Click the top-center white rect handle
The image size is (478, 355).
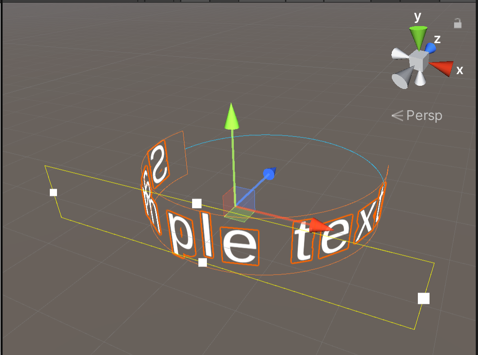(x=196, y=203)
